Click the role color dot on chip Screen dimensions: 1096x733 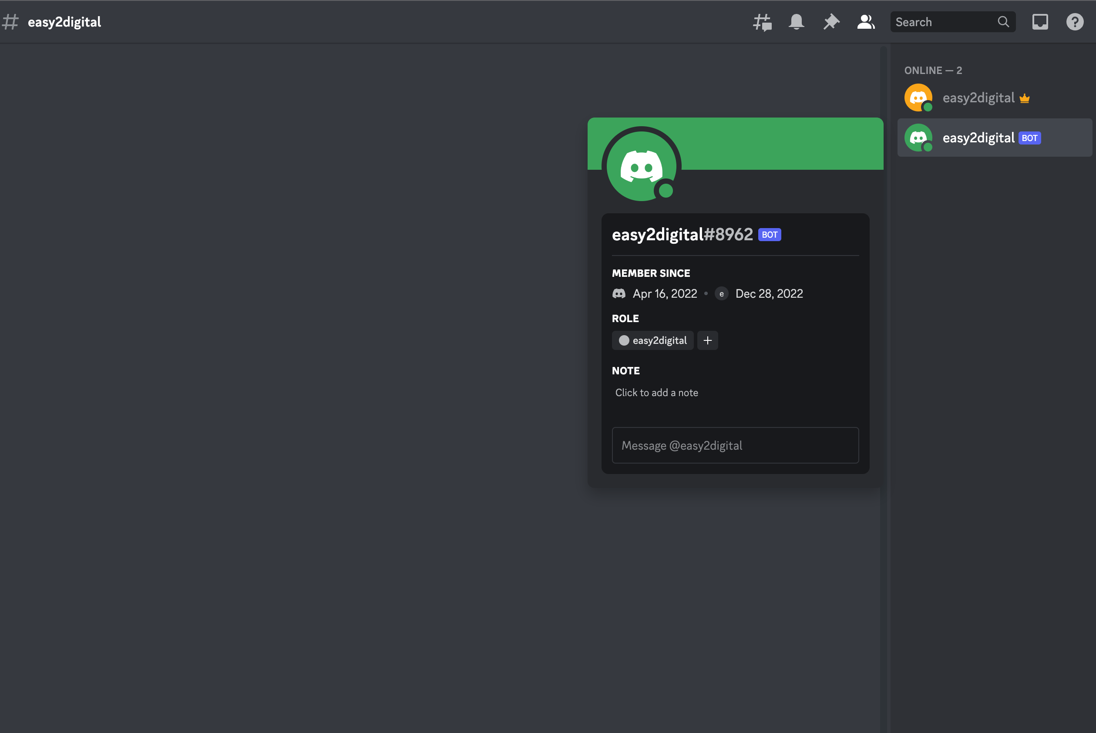click(x=624, y=340)
